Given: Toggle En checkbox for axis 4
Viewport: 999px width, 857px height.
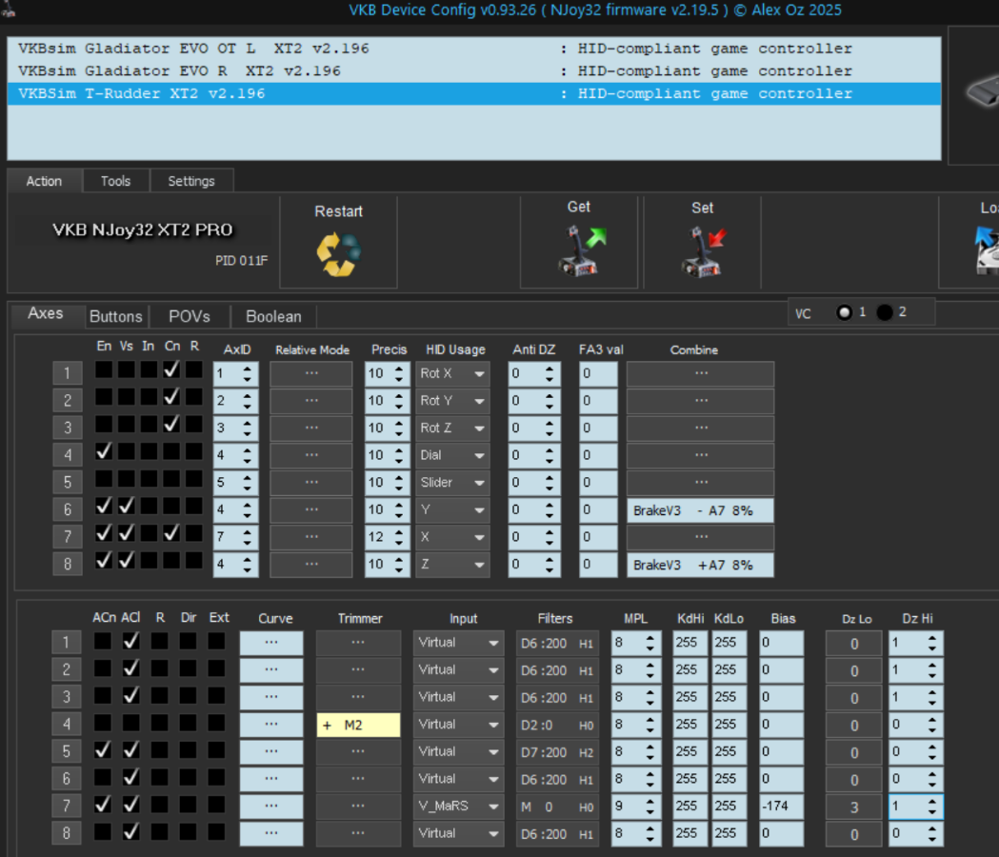Looking at the screenshot, I should 104,451.
